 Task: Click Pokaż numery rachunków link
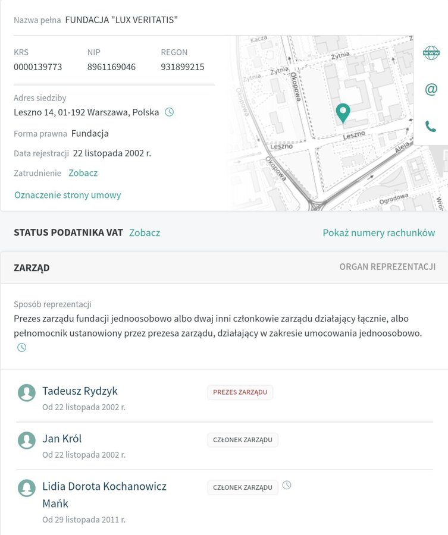[x=379, y=232]
